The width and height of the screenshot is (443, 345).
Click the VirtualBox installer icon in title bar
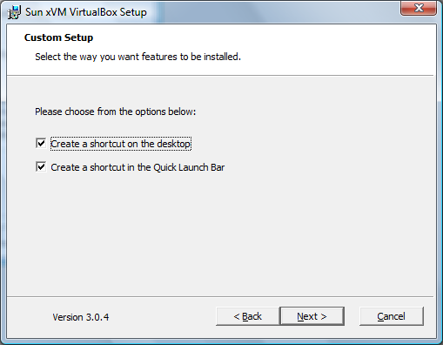[14, 12]
